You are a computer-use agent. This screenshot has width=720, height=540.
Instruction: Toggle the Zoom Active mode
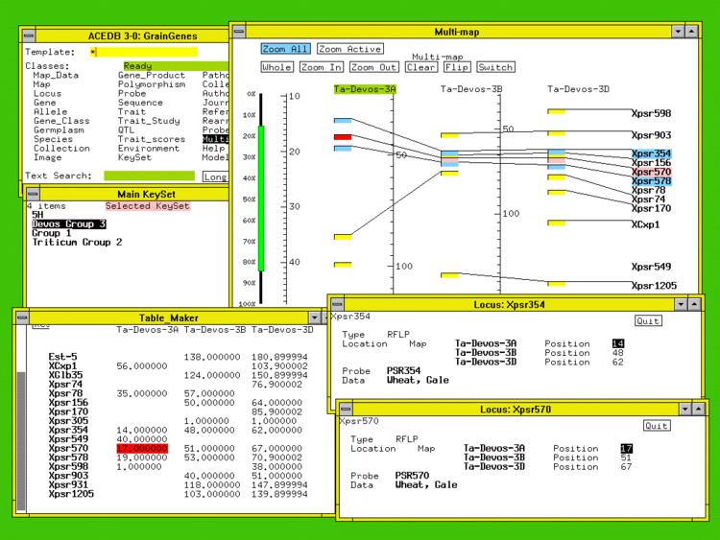(x=349, y=49)
